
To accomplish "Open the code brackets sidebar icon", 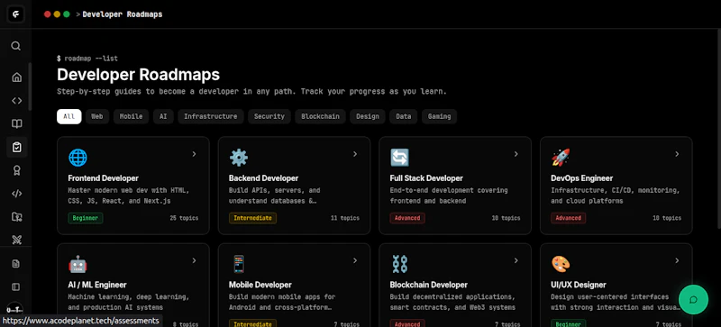I will click(x=16, y=101).
